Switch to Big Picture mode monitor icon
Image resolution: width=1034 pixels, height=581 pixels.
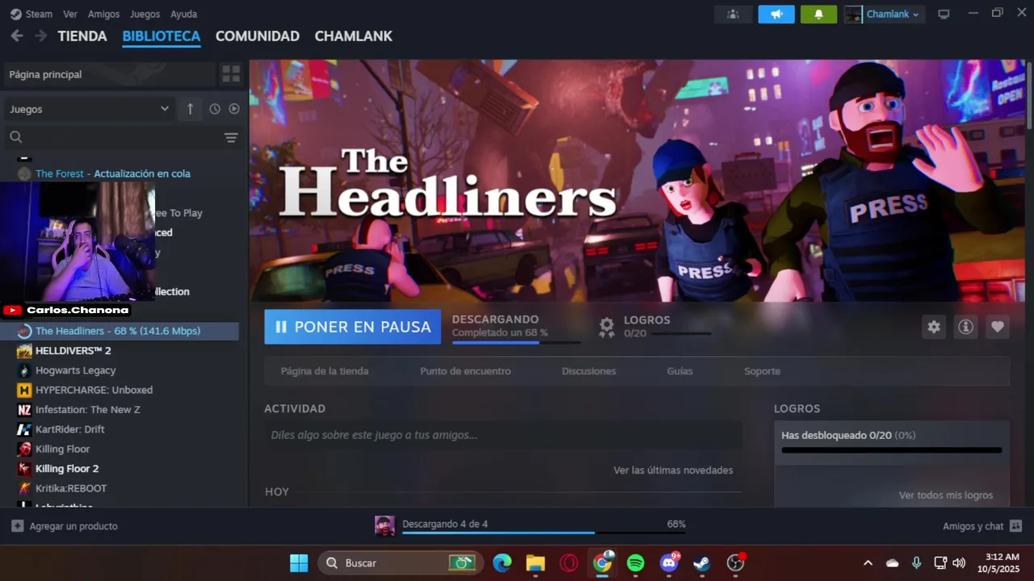pyautogui.click(x=944, y=15)
